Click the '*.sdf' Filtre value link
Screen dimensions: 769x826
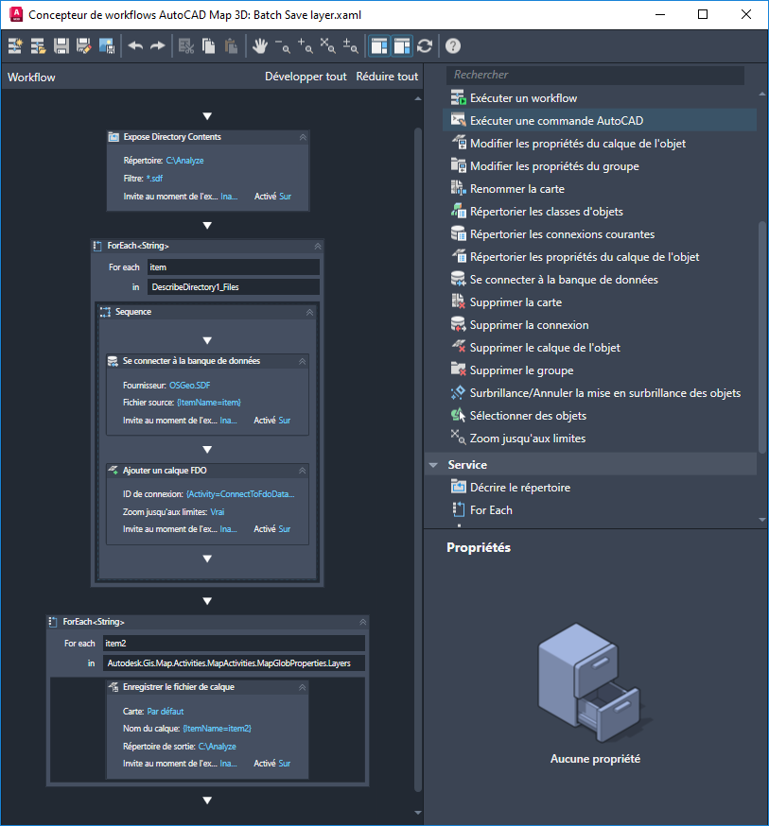[154, 179]
